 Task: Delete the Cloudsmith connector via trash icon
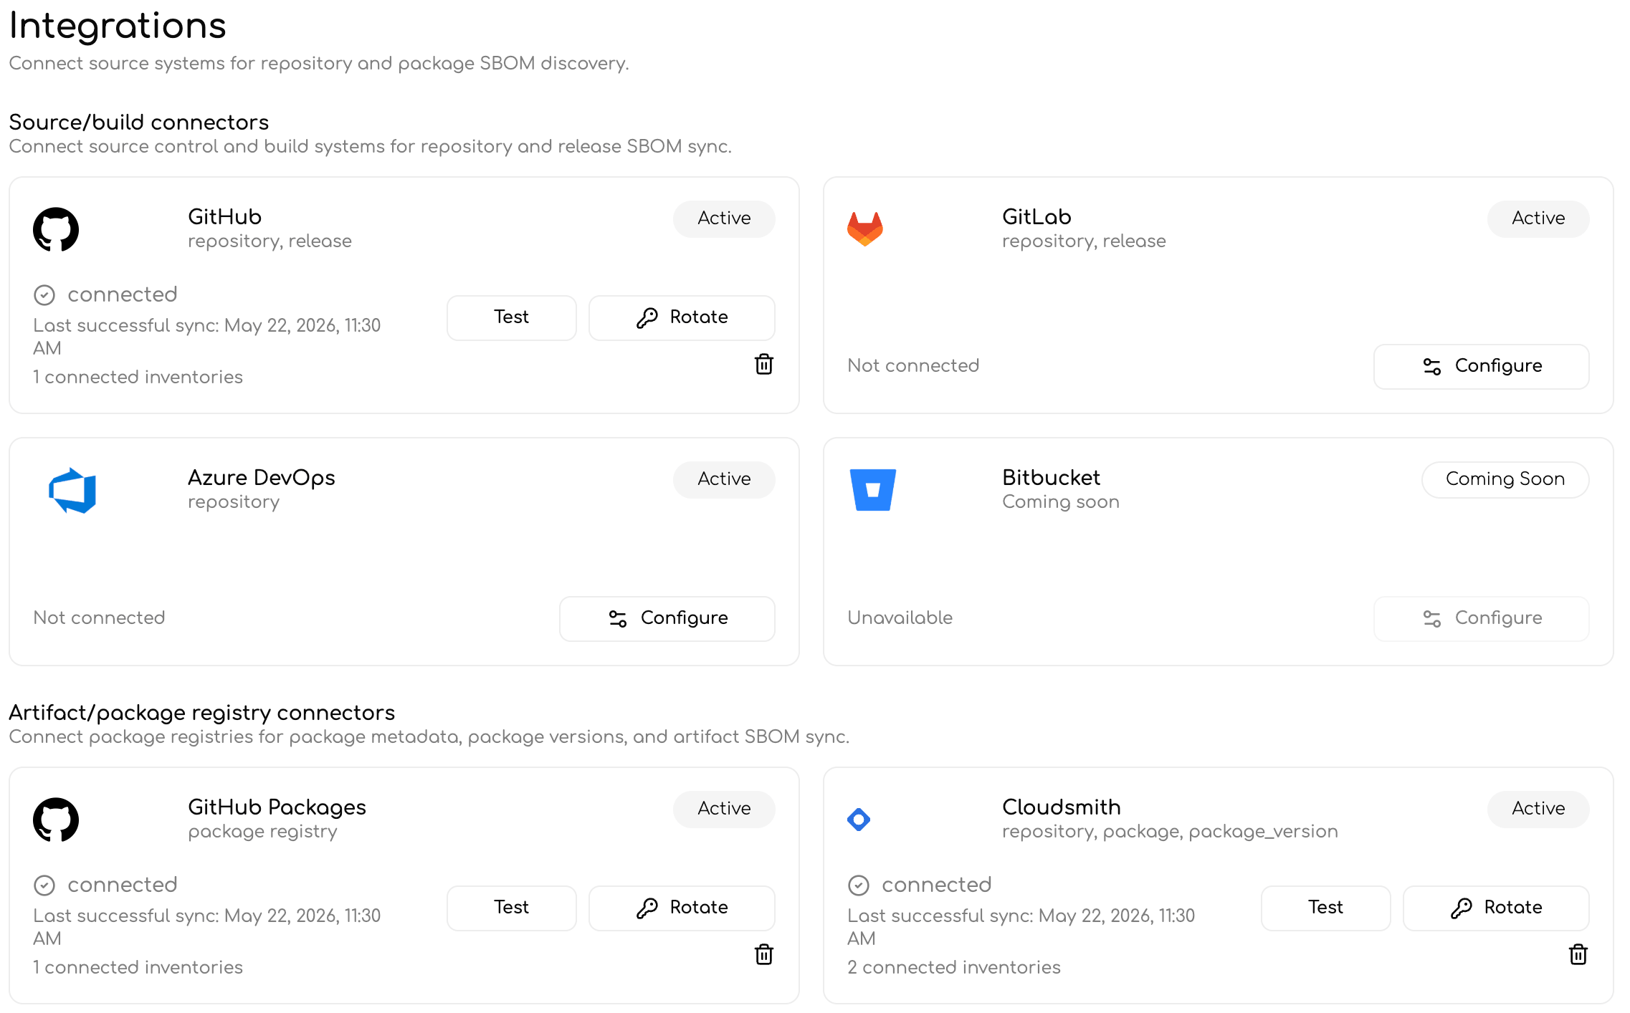pyautogui.click(x=1578, y=954)
